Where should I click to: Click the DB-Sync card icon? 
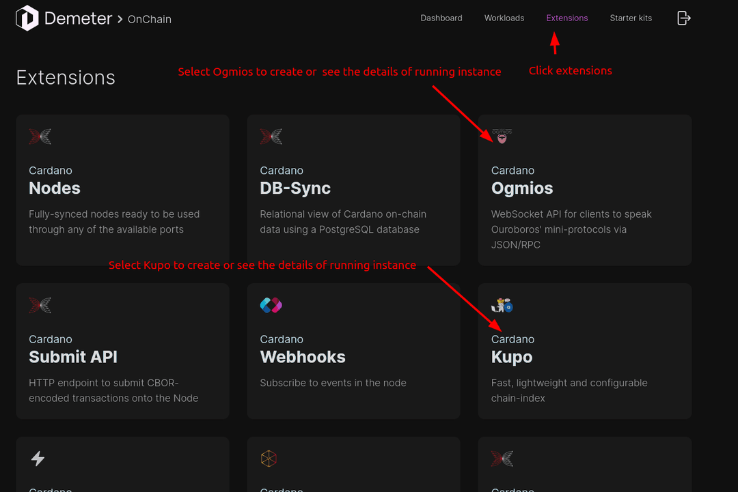point(271,136)
